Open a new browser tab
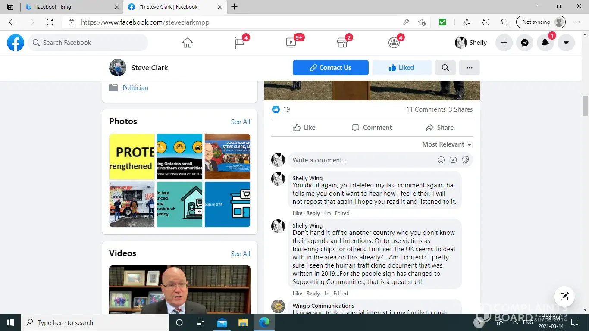Viewport: 589px width, 331px height. click(x=234, y=7)
